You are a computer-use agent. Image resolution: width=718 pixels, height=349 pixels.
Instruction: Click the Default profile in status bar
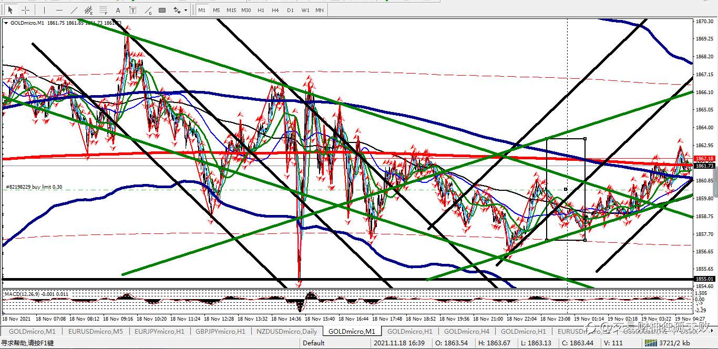(x=314, y=343)
